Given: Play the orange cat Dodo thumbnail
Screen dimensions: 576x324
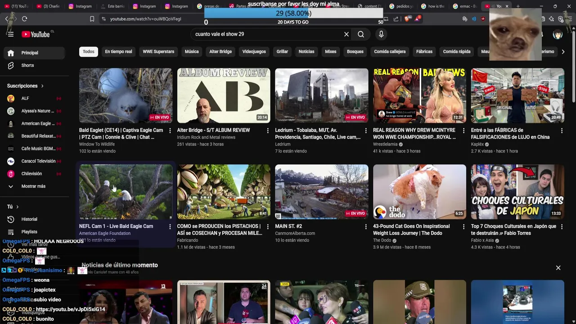Looking at the screenshot, I should pos(419,192).
